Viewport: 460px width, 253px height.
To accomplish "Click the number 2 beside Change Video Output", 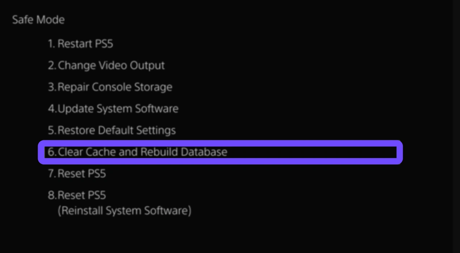I will tap(51, 65).
